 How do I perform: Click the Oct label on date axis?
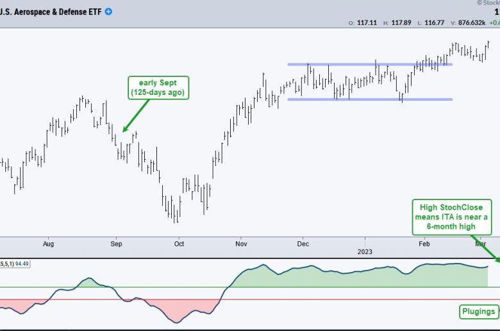[x=179, y=244]
